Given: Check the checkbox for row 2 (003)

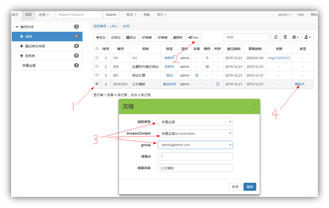Looking at the screenshot, I should pyautogui.click(x=97, y=66).
